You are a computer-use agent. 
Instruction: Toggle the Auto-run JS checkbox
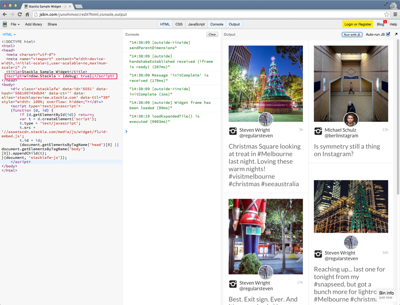tap(388, 34)
